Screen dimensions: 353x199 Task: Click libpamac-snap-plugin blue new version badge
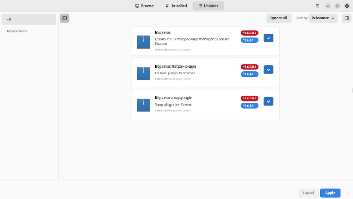(249, 106)
